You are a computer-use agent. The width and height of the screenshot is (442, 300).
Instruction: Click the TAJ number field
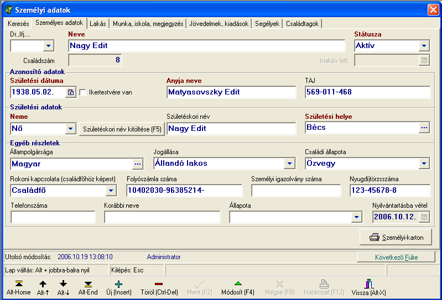click(367, 92)
